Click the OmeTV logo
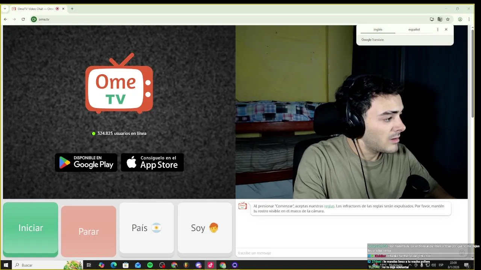The height and width of the screenshot is (270, 481). click(x=119, y=83)
